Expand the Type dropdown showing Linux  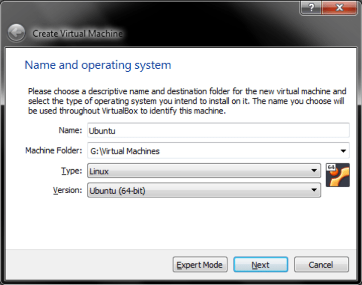click(204, 171)
